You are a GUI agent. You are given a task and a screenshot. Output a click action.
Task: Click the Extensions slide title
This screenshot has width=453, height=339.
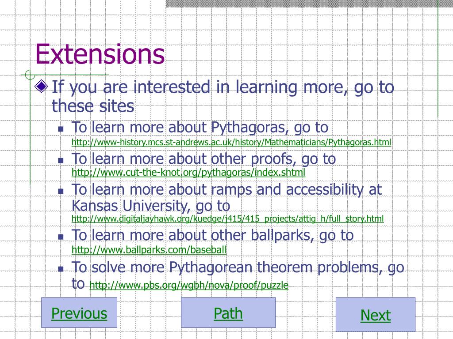click(x=100, y=54)
